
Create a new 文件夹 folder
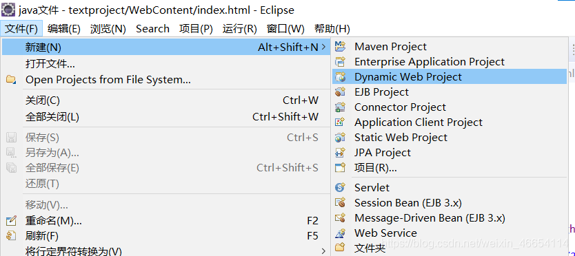[450, 248]
